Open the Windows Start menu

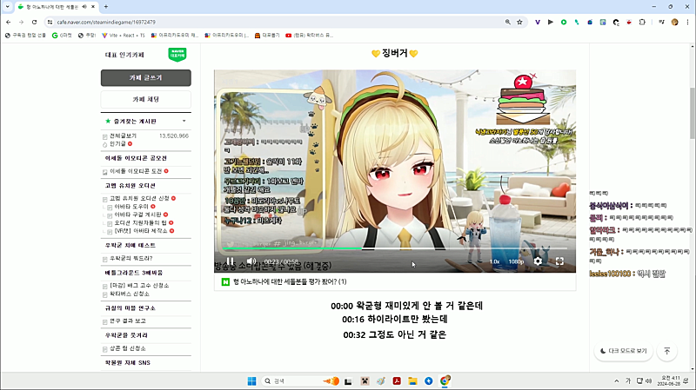253,380
